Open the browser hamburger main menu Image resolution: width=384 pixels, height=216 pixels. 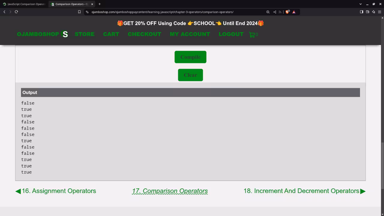[x=379, y=12]
